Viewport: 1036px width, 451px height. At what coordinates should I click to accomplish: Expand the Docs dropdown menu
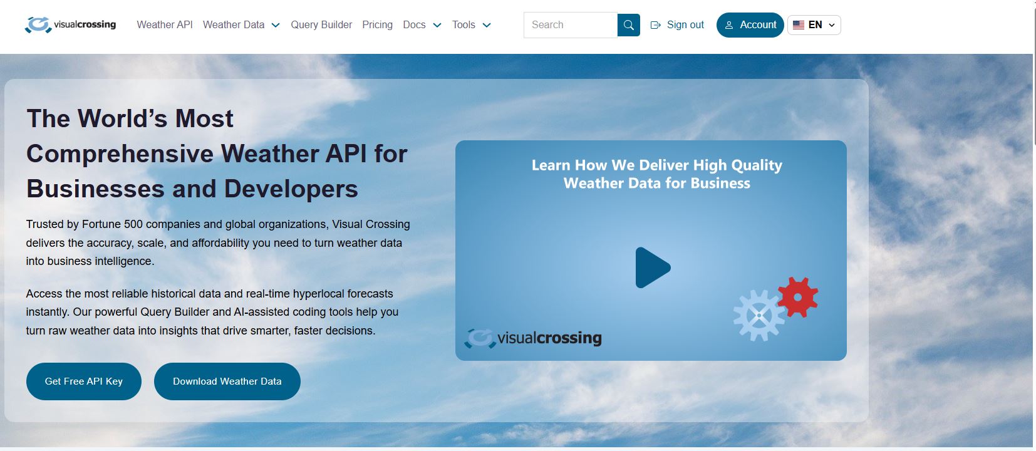(437, 25)
